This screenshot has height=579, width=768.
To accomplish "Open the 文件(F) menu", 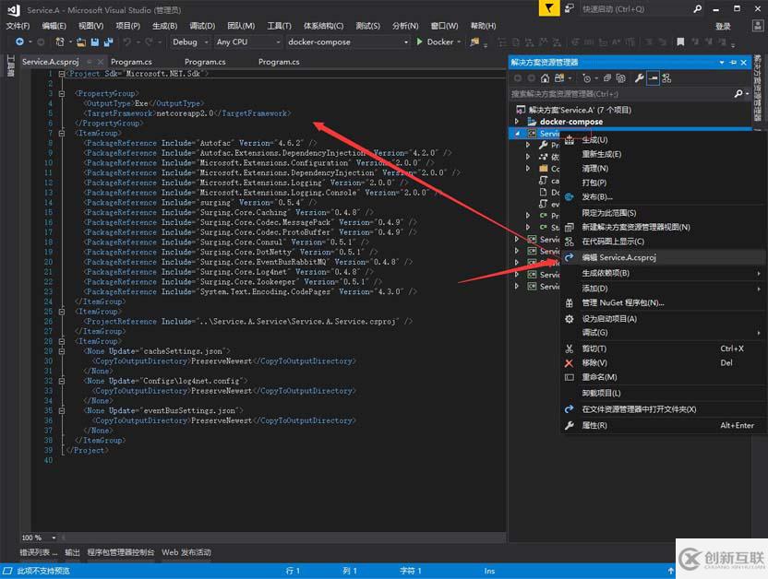I will point(18,26).
